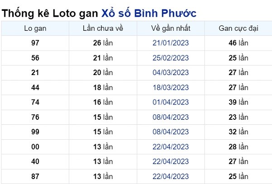Select the Lần chưa về column header
The height and width of the screenshot is (184, 272).
tap(103, 28)
